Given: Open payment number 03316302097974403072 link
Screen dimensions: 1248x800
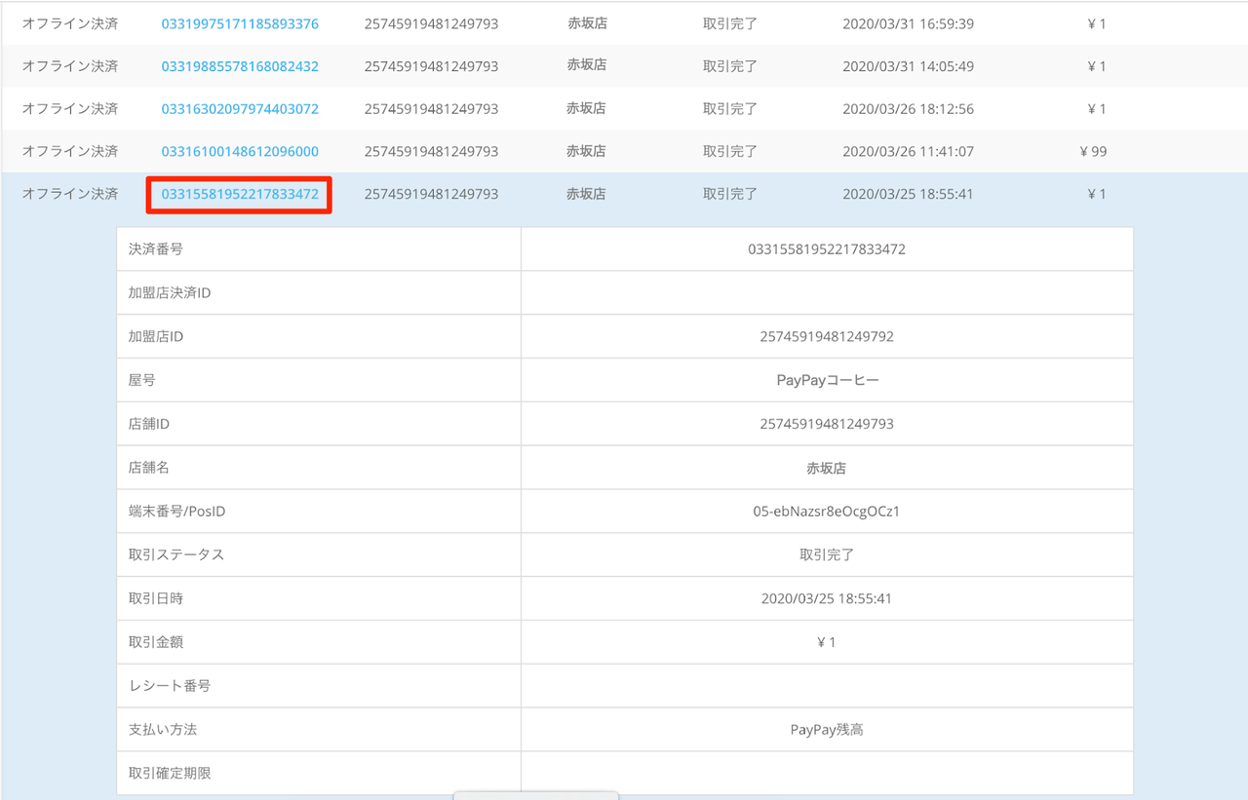Looking at the screenshot, I should (x=240, y=108).
